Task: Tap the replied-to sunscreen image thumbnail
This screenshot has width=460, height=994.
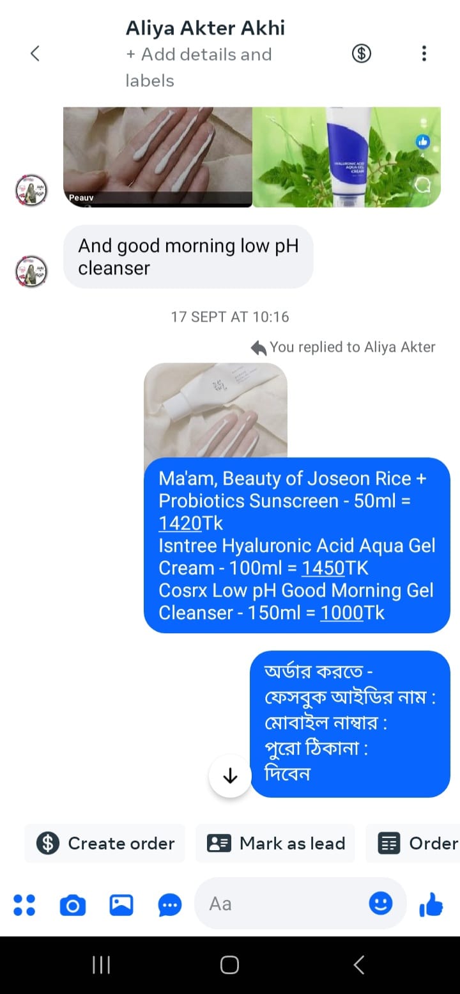Action: tap(215, 410)
